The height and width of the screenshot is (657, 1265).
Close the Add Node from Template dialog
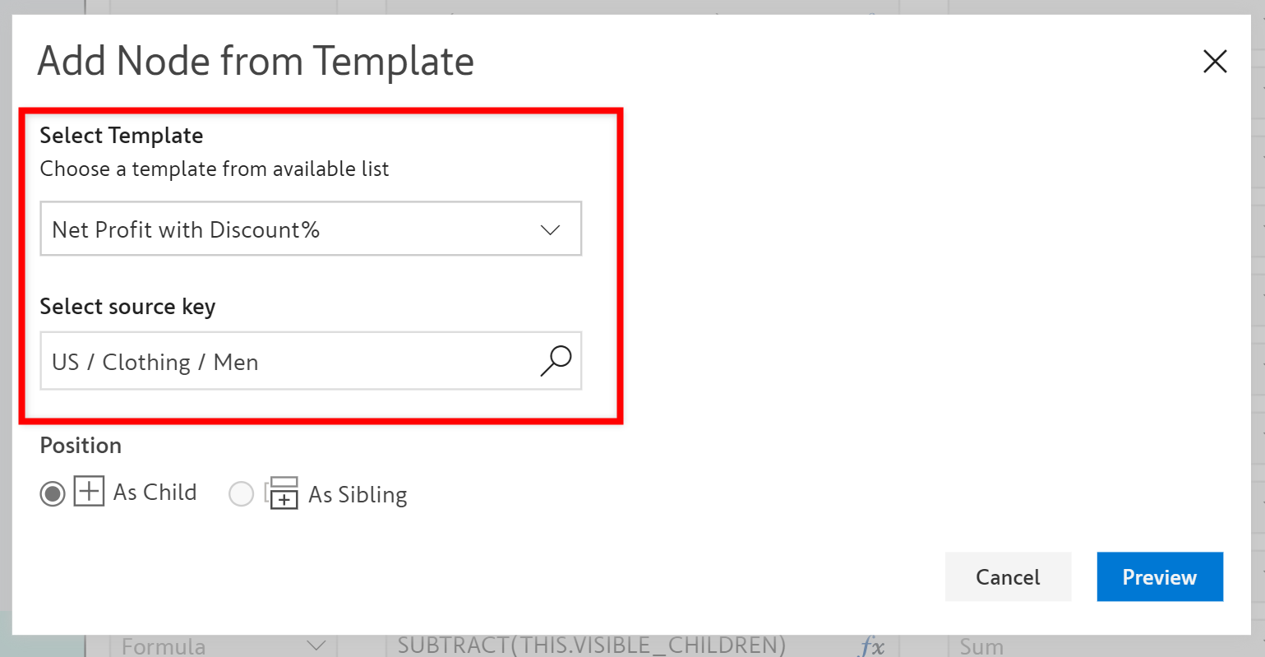coord(1214,62)
